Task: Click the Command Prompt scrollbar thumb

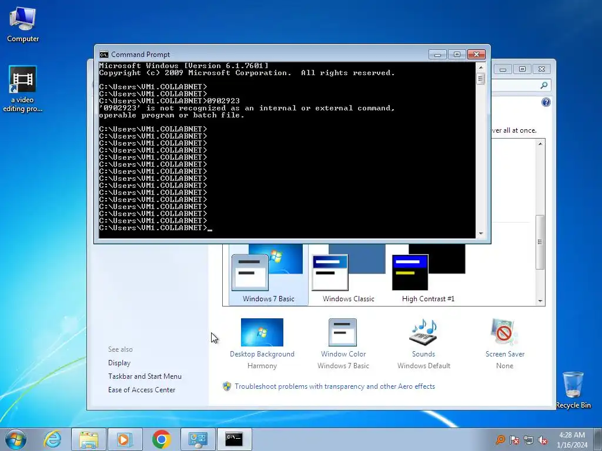Action: [x=481, y=79]
